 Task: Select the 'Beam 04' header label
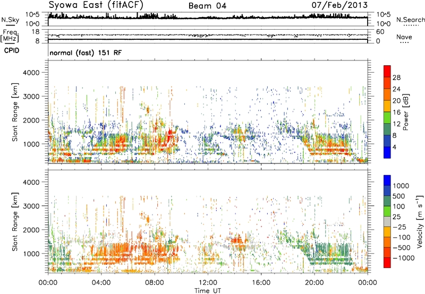point(207,6)
